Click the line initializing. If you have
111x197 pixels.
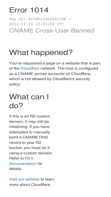(x=29, y=127)
